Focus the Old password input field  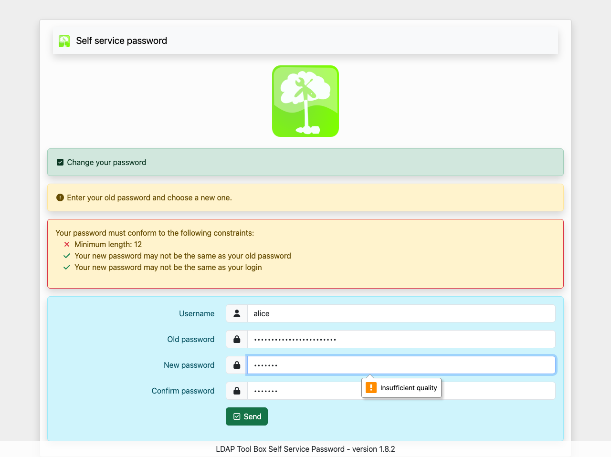pyautogui.click(x=401, y=339)
